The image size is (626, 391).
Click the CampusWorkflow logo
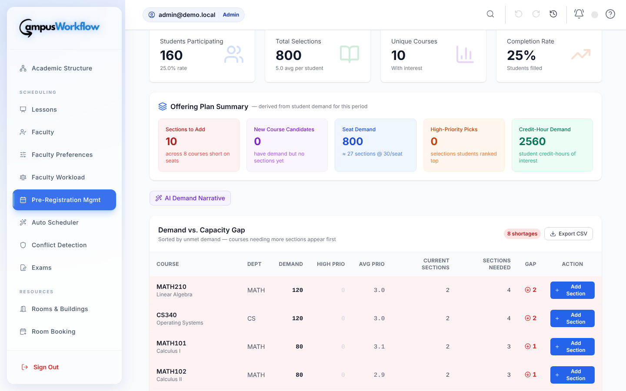pyautogui.click(x=60, y=28)
